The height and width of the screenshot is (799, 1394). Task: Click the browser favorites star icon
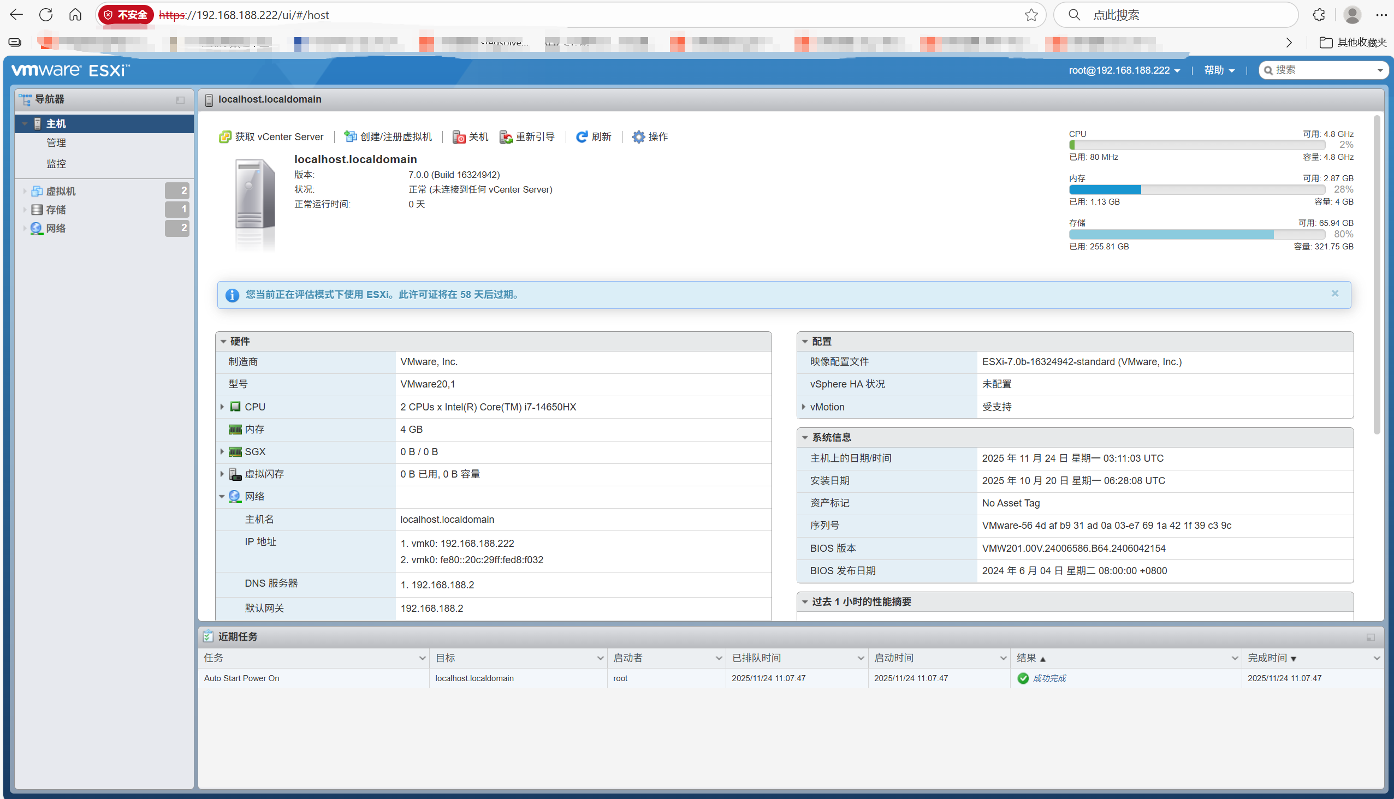click(1031, 15)
